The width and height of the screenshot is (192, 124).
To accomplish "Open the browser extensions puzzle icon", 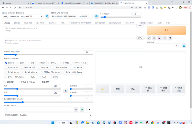I will point(173,7).
